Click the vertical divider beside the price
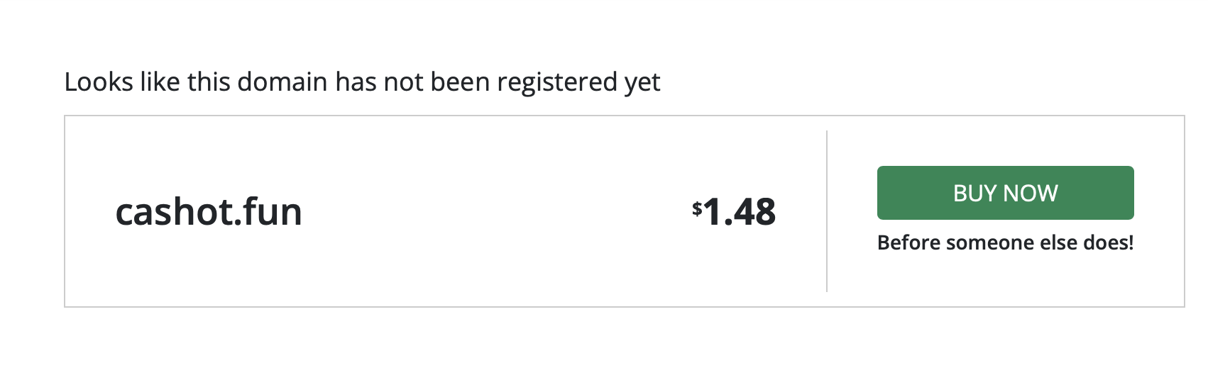This screenshot has width=1208, height=380. tap(827, 211)
